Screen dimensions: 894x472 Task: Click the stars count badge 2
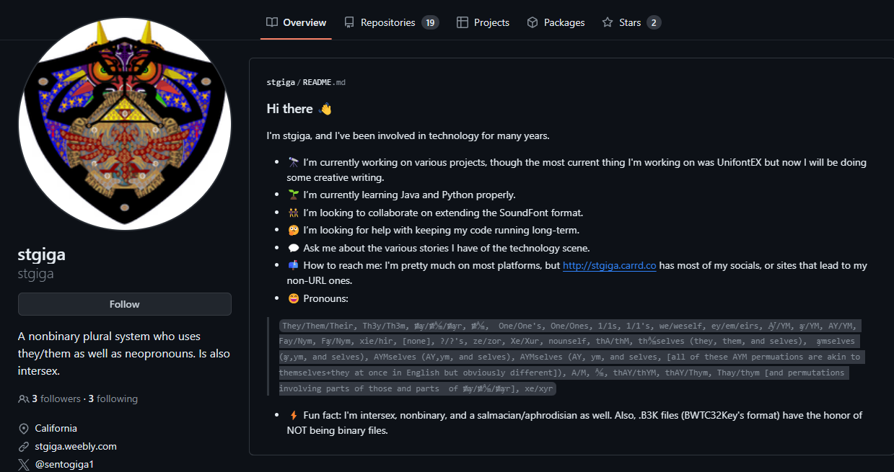click(654, 22)
